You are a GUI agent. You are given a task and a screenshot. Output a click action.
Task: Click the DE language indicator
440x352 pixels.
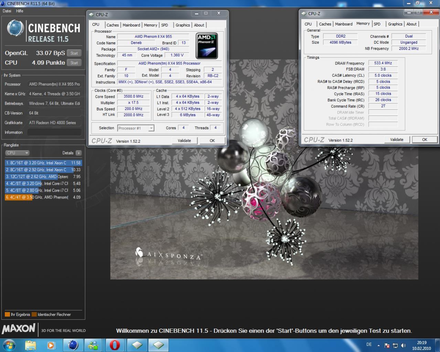369,344
